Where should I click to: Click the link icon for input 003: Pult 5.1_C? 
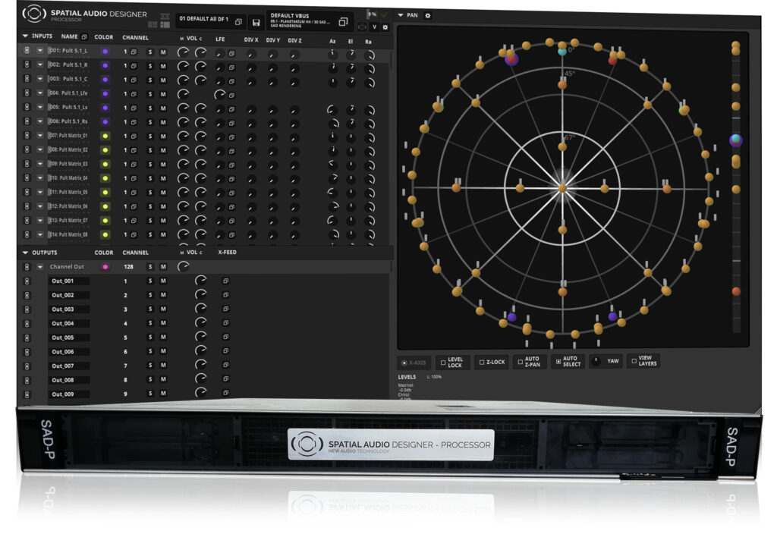27,79
